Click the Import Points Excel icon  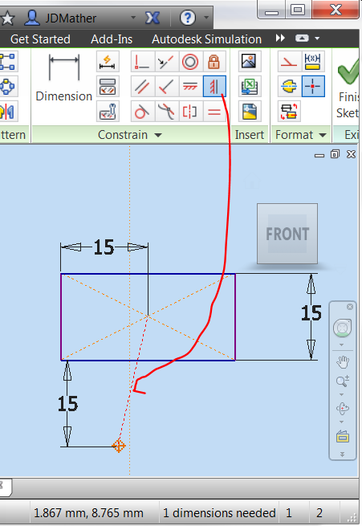coord(250,87)
